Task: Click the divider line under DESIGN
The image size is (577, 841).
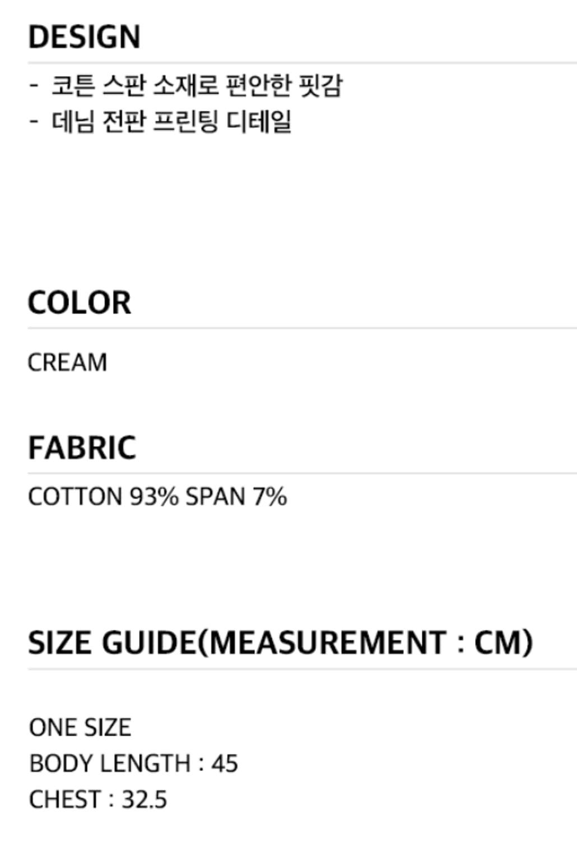Action: [x=303, y=63]
